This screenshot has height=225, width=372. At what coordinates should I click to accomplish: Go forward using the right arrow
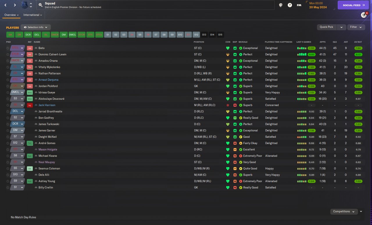15,5
